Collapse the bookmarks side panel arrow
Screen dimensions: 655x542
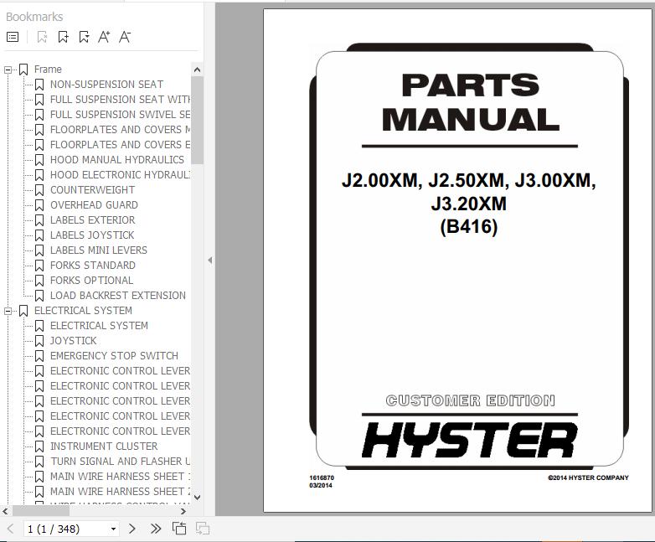click(x=209, y=261)
